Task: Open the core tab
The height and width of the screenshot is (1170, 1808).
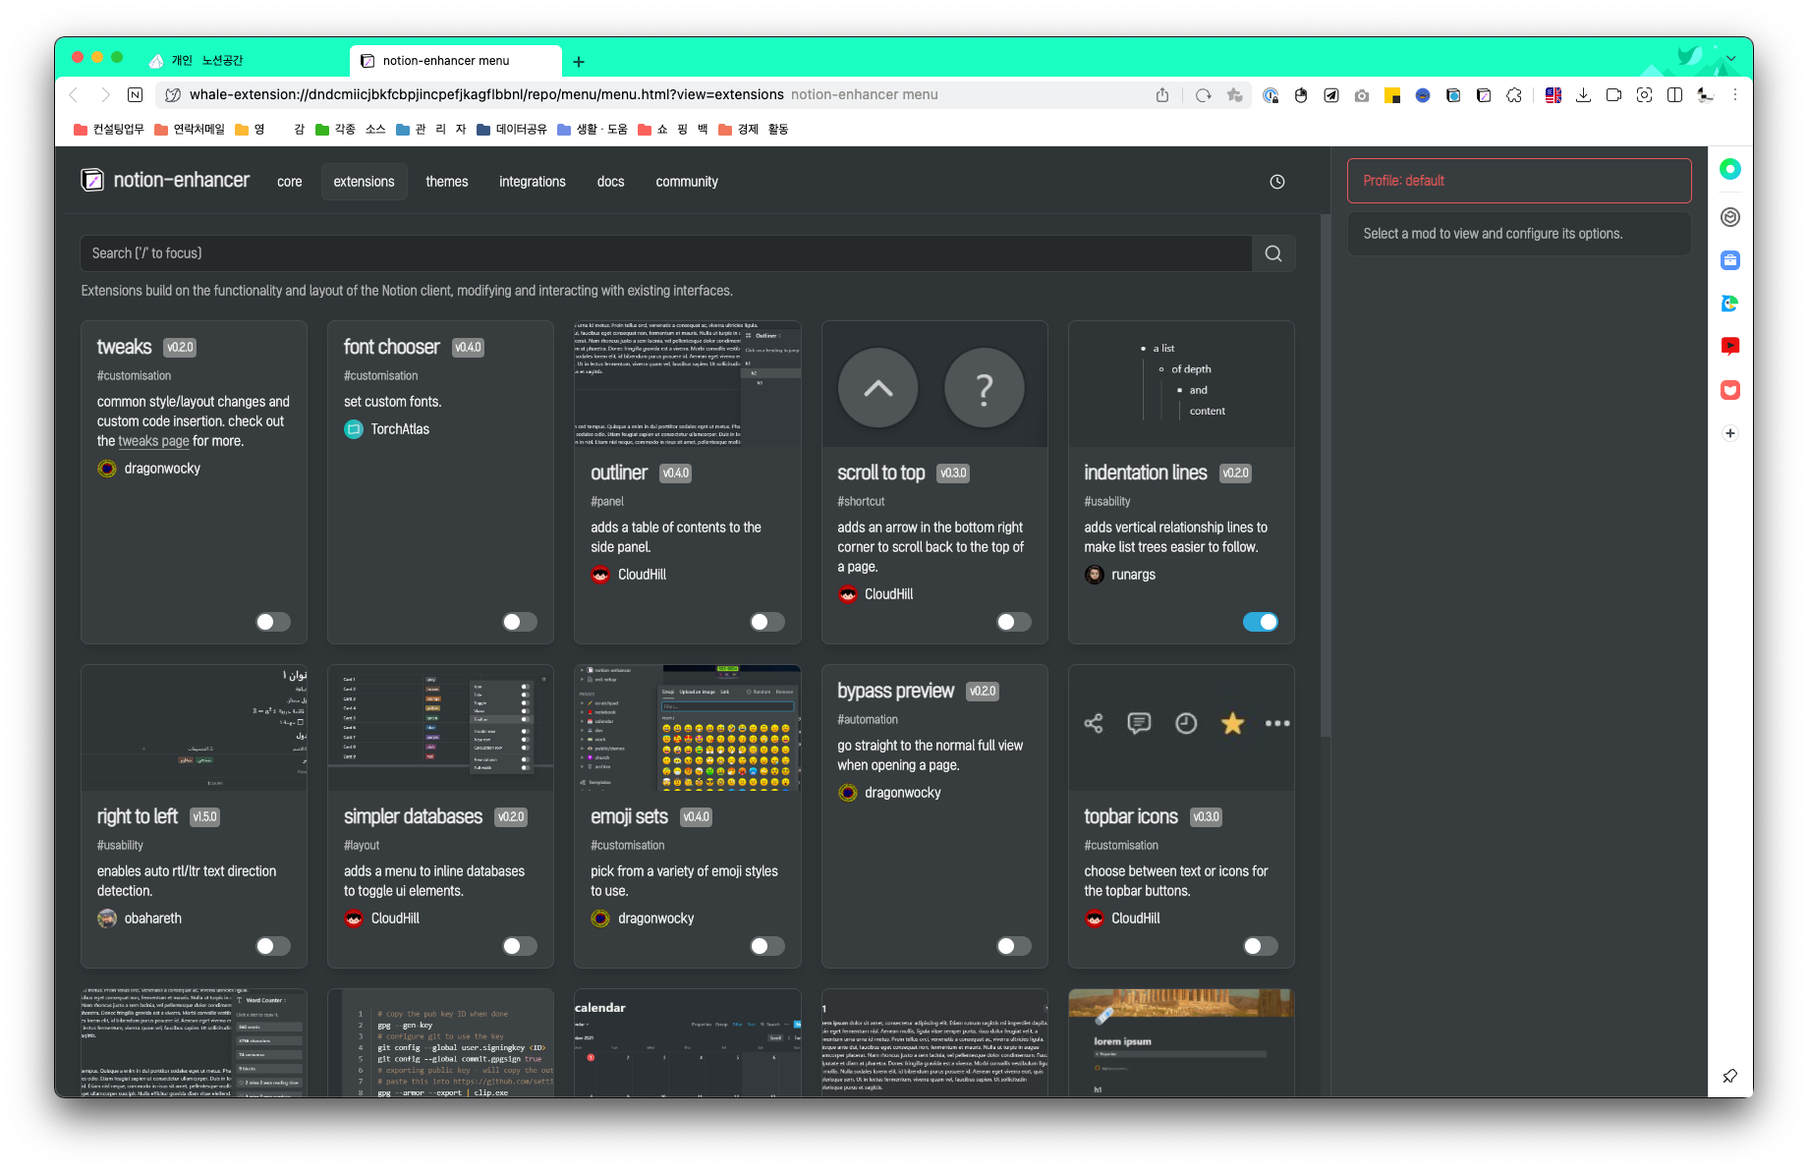Action: coord(290,182)
